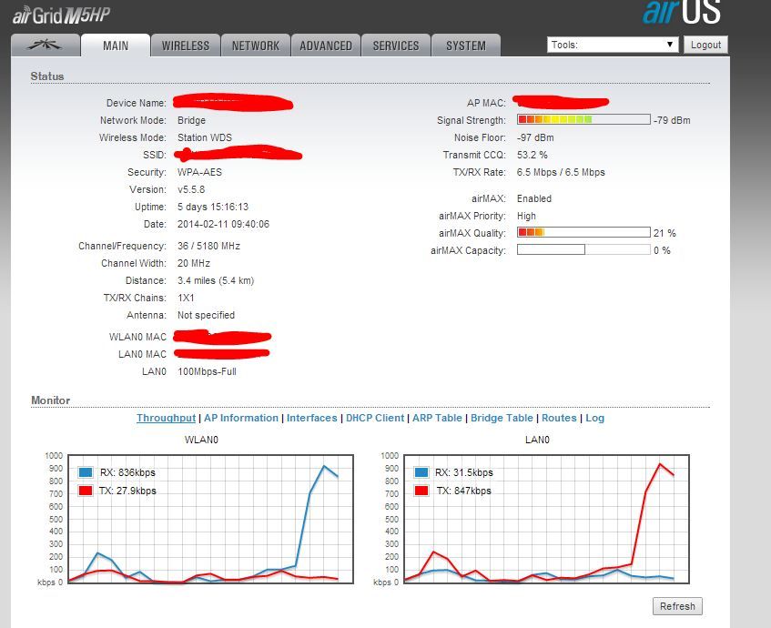Open the DHCP Client link
Screen dimensions: 771x628
[375, 418]
